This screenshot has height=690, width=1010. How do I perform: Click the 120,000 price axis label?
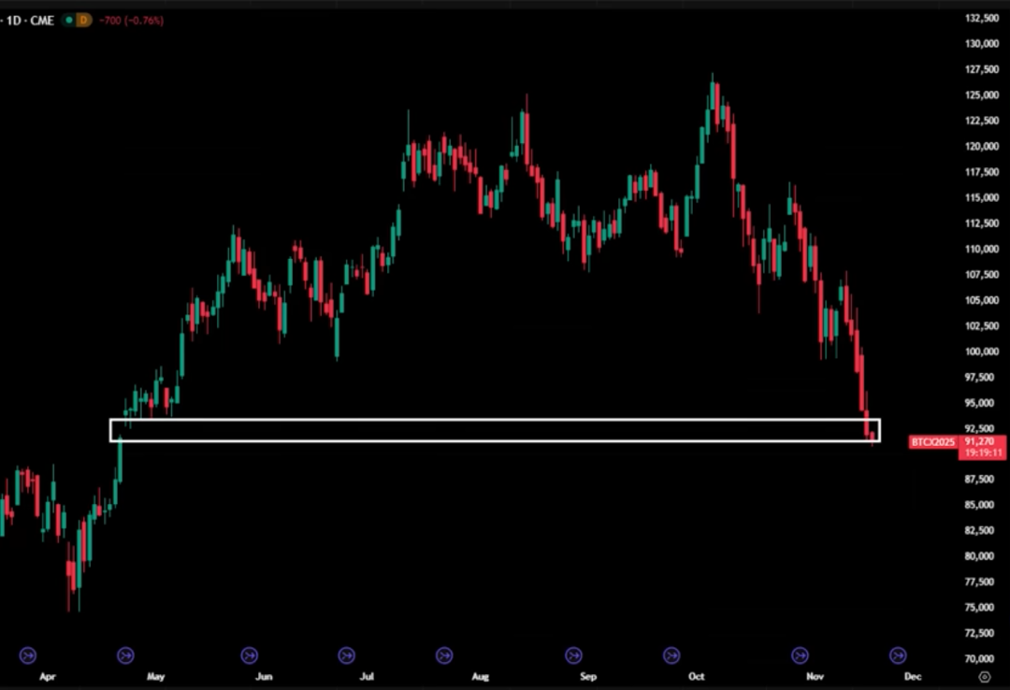(982, 146)
